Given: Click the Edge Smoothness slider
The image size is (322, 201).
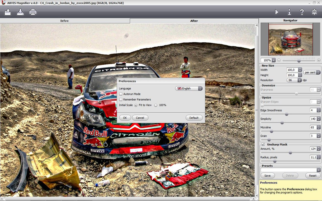Looking at the screenshot, I should point(291,114).
